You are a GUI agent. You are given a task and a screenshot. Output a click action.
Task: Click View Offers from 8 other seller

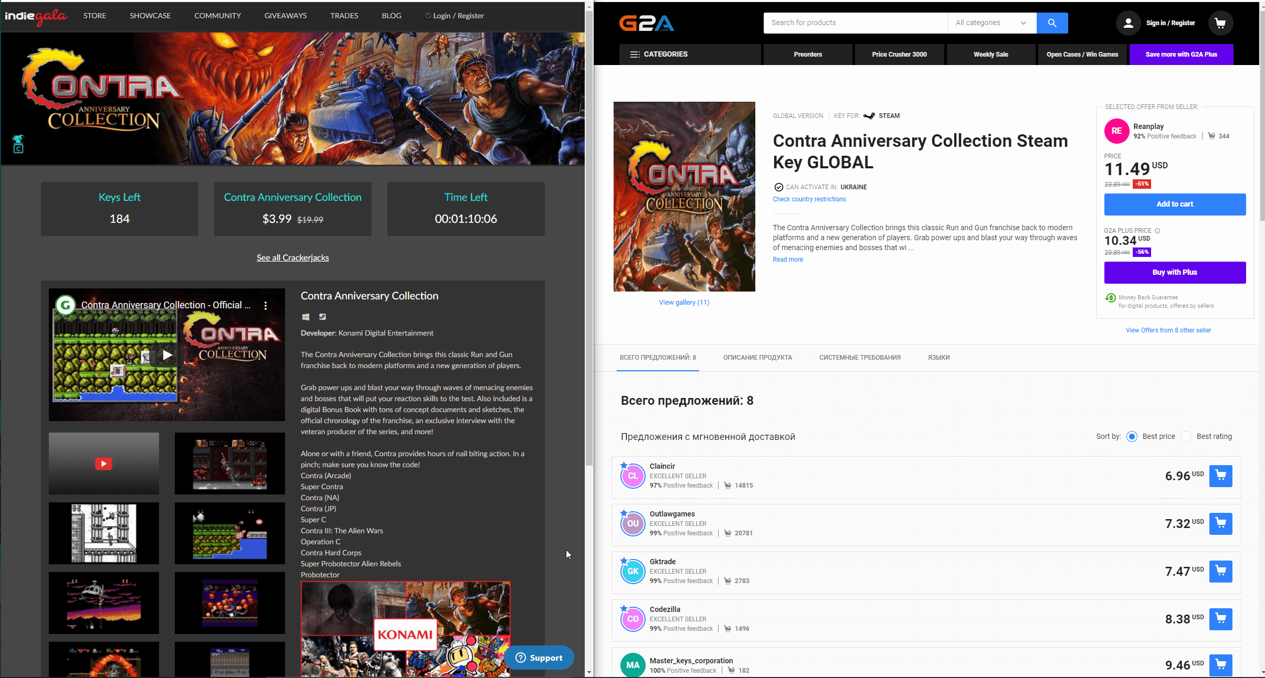pos(1168,330)
